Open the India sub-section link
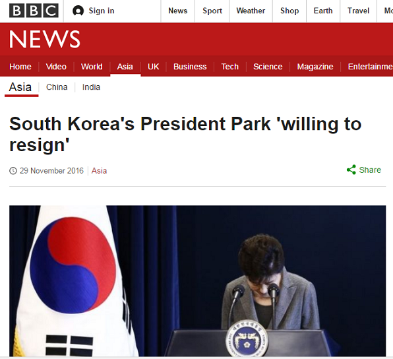The image size is (393, 359). click(x=91, y=87)
